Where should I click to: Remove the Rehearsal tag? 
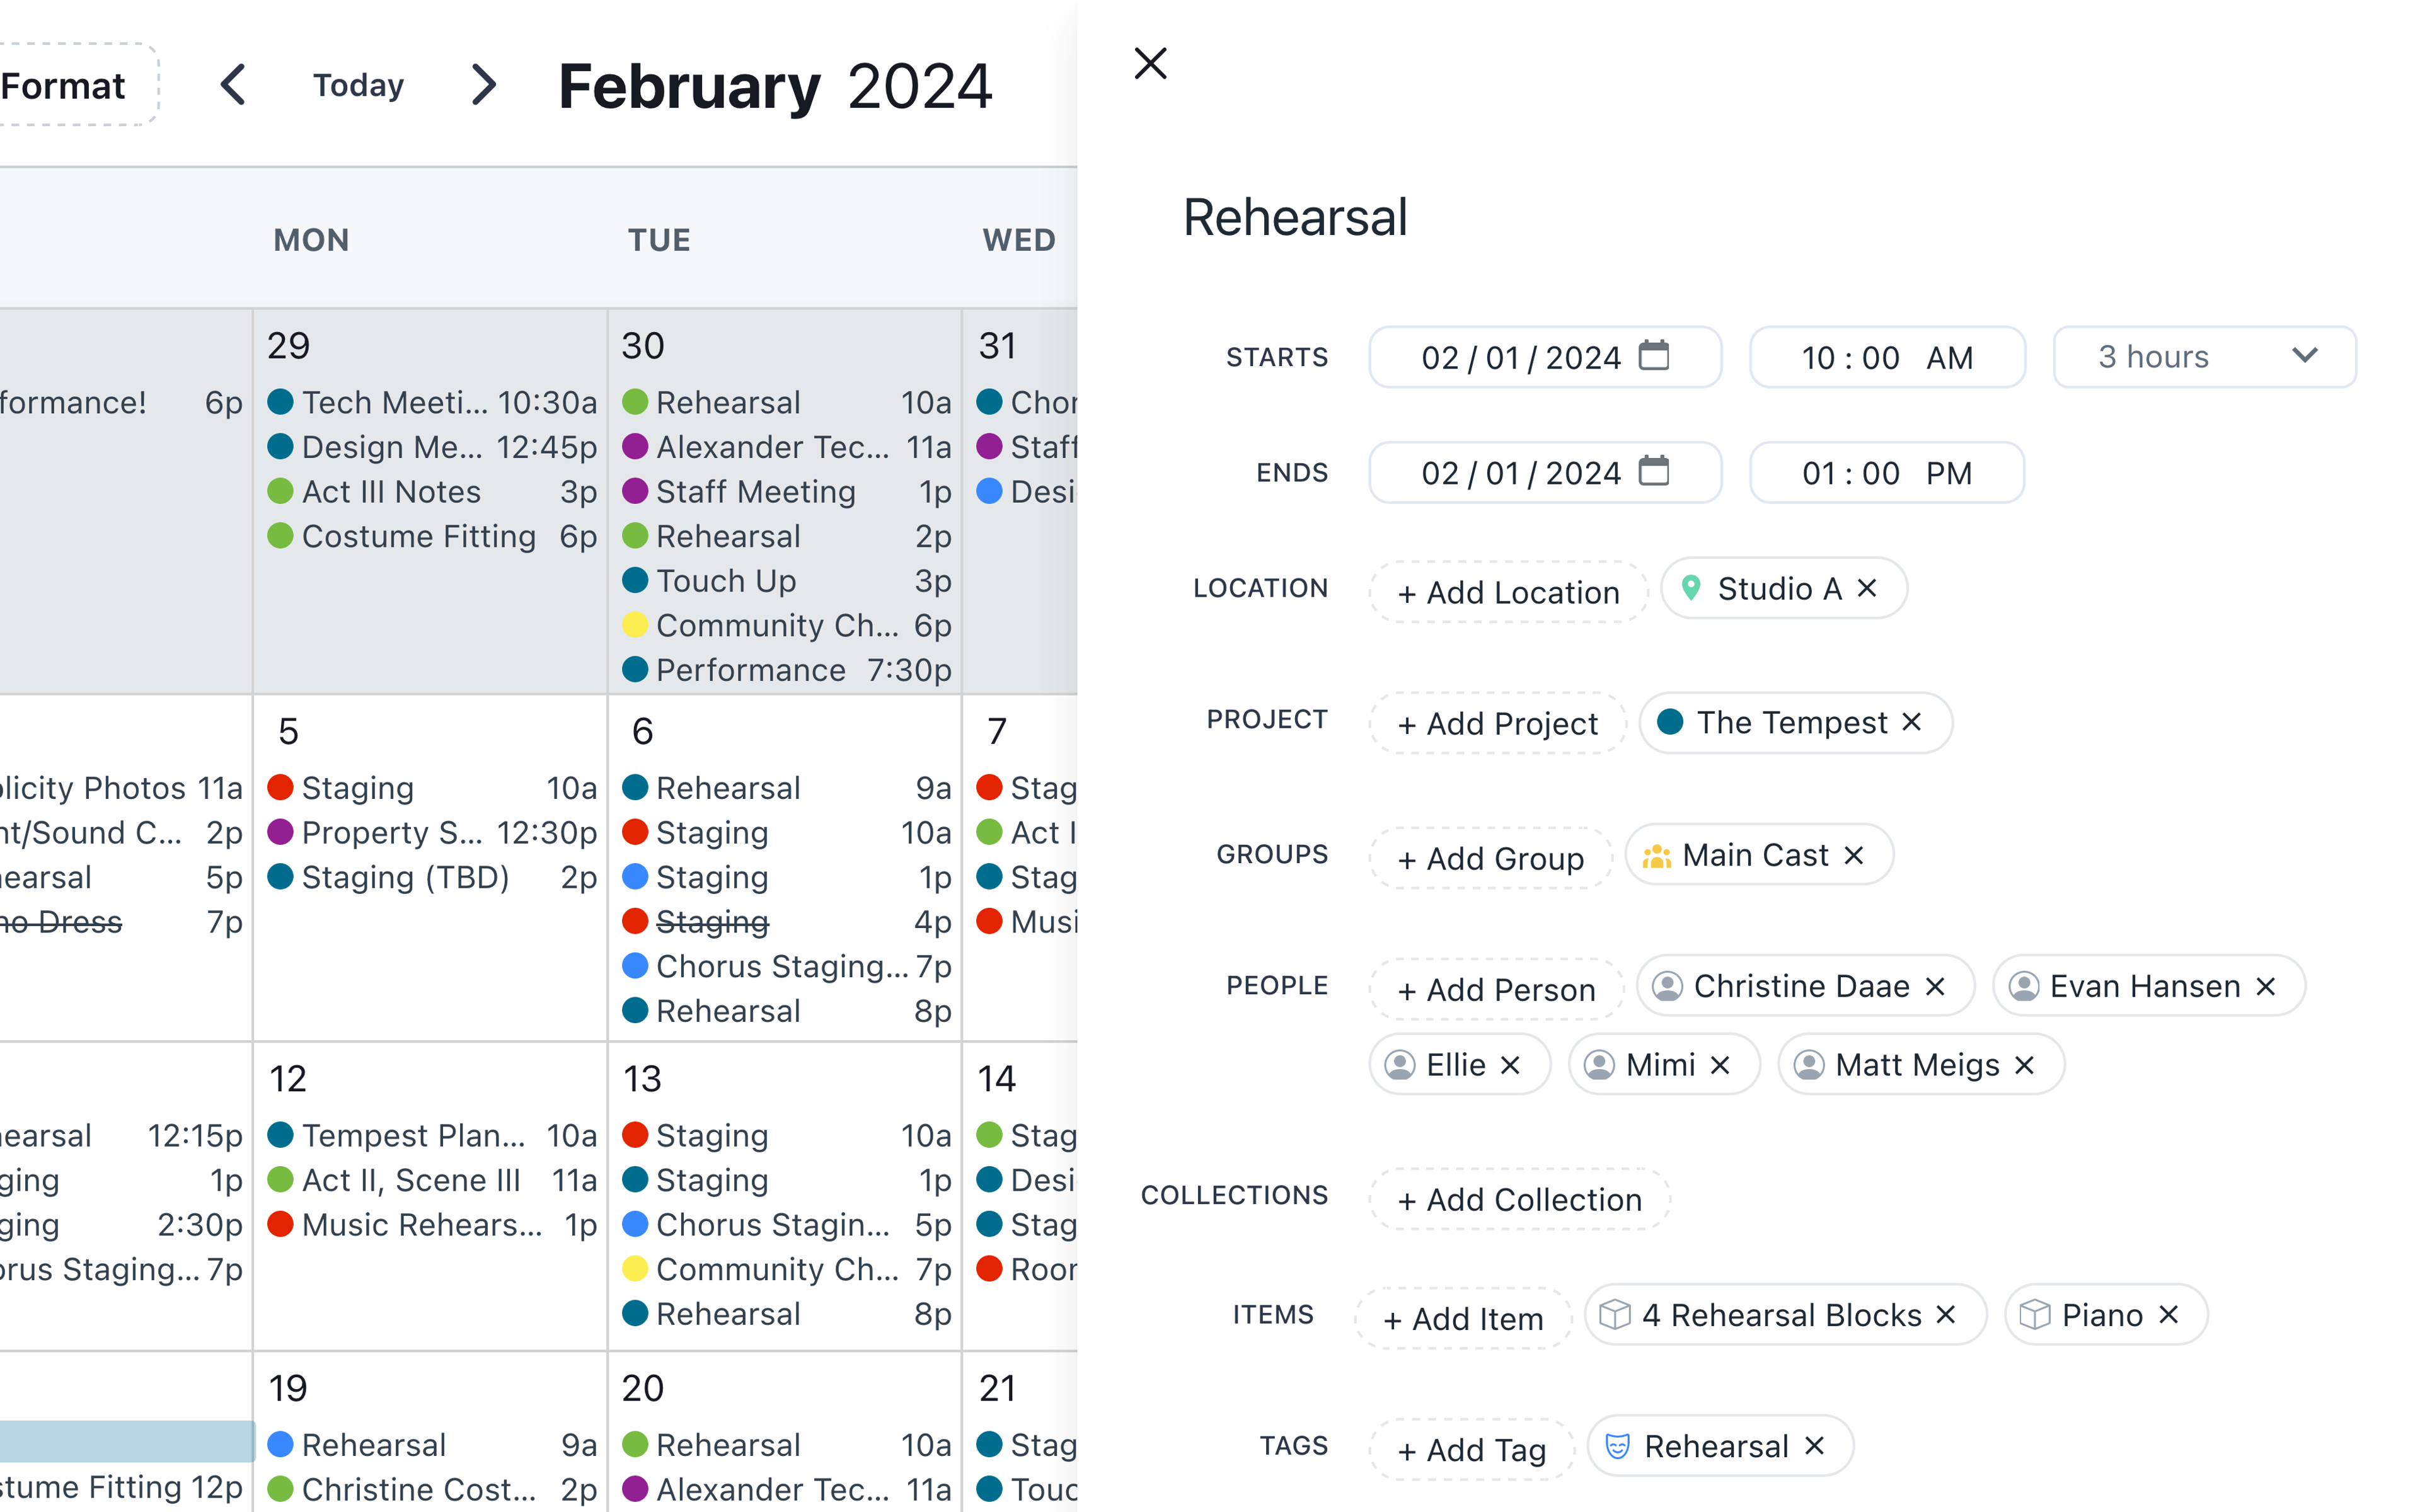[x=1814, y=1445]
